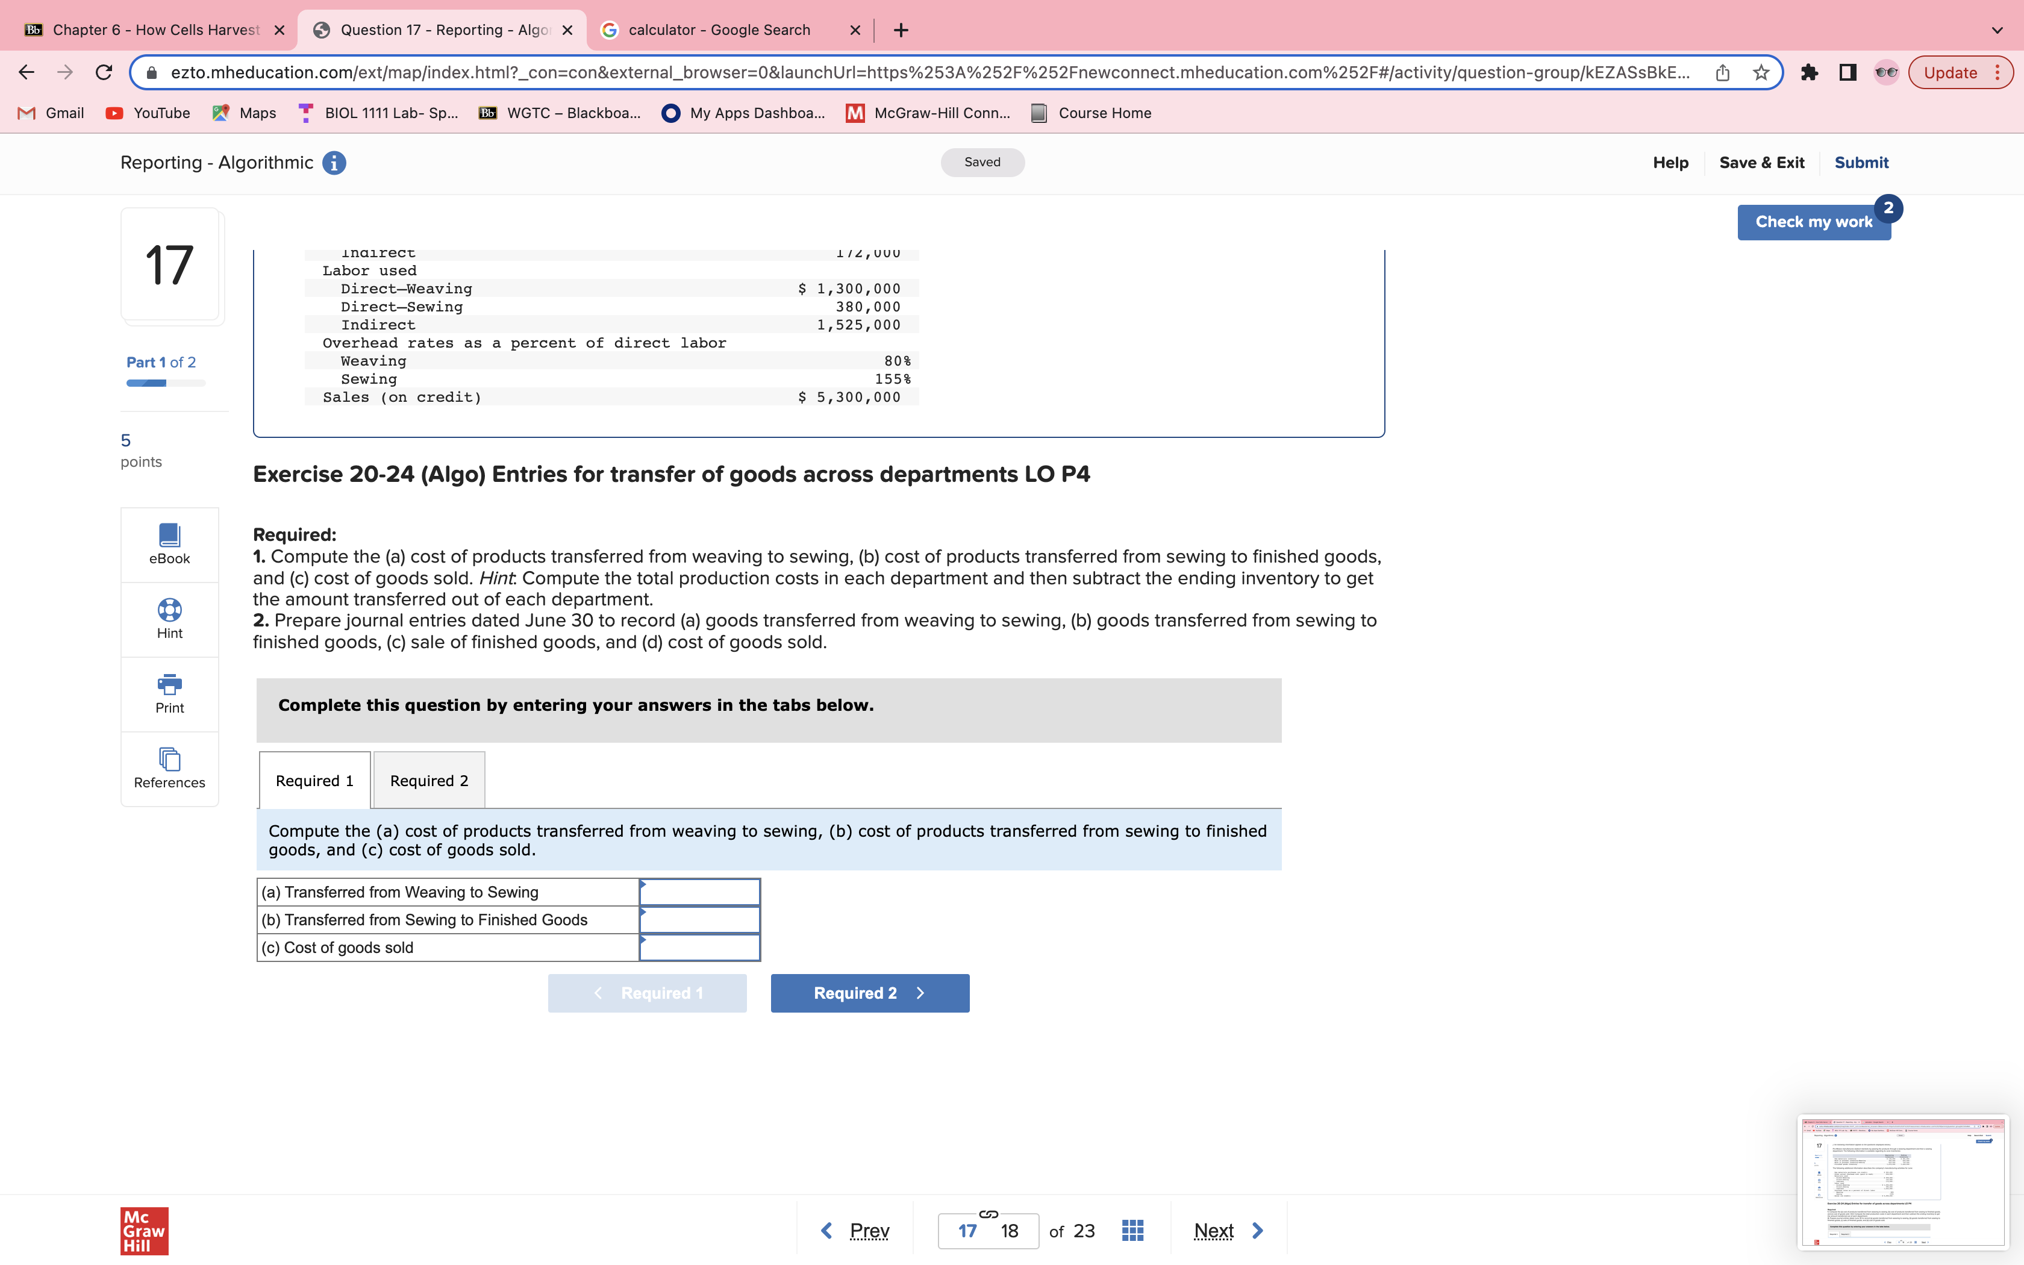Open the question map grid icon

[x=1132, y=1230]
